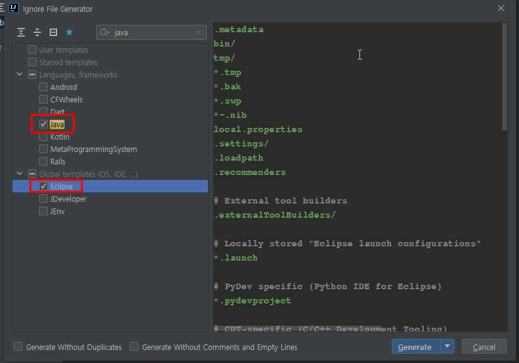The height and width of the screenshot is (363, 519).
Task: Select the highlighted Java tree label
Action: coord(57,124)
